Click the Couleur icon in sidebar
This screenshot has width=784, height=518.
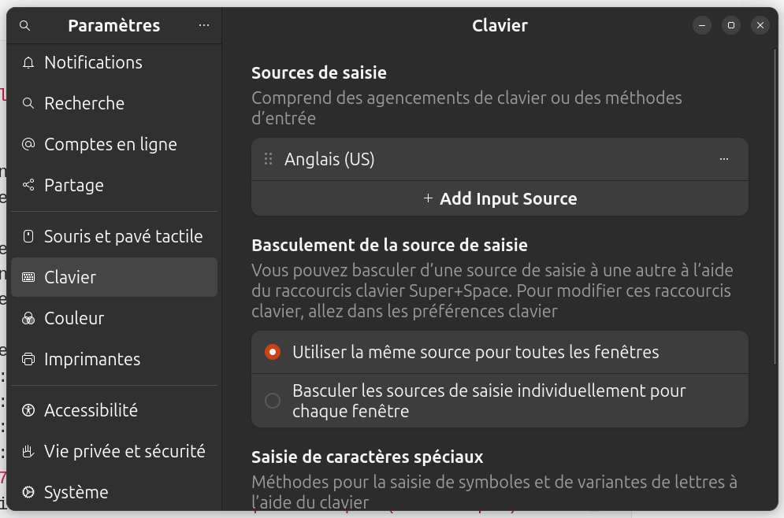click(29, 319)
